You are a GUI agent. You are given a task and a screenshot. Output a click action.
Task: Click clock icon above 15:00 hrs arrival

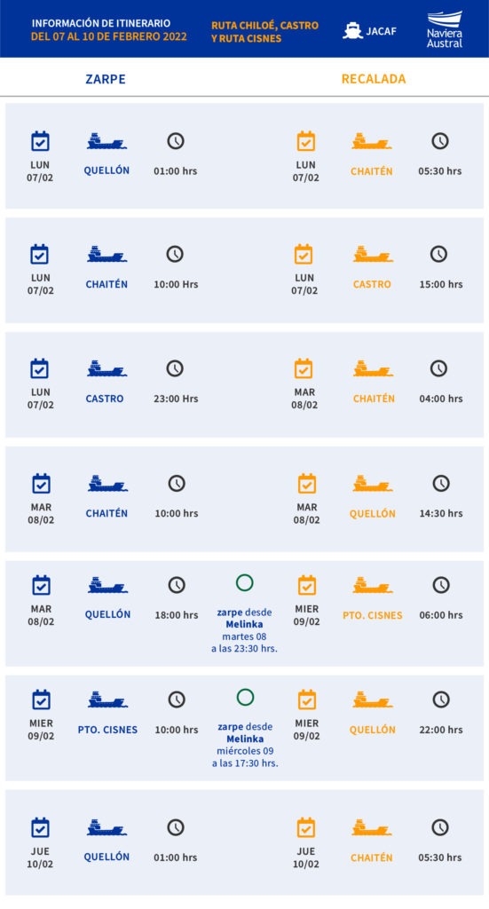438,254
